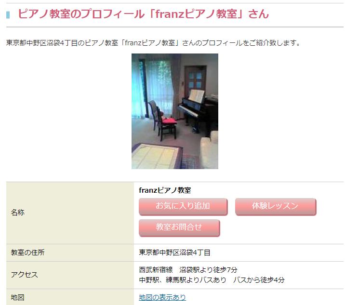Click the red cushion chair in photo

[x=163, y=120]
